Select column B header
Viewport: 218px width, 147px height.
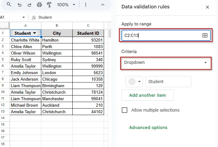pyautogui.click(x=57, y=25)
